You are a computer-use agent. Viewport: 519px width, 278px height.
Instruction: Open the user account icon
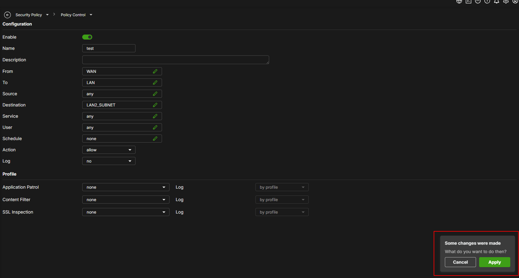[x=515, y=1]
